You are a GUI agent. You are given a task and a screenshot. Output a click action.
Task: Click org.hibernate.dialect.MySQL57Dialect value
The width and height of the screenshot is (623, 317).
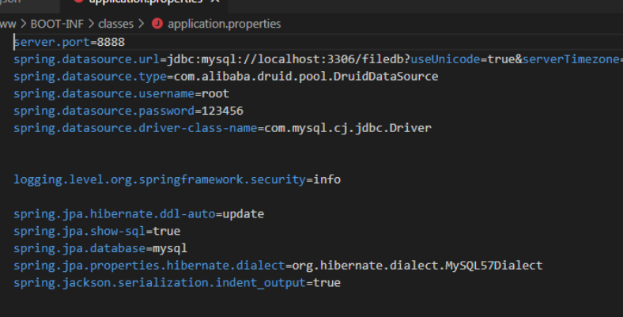coord(417,266)
